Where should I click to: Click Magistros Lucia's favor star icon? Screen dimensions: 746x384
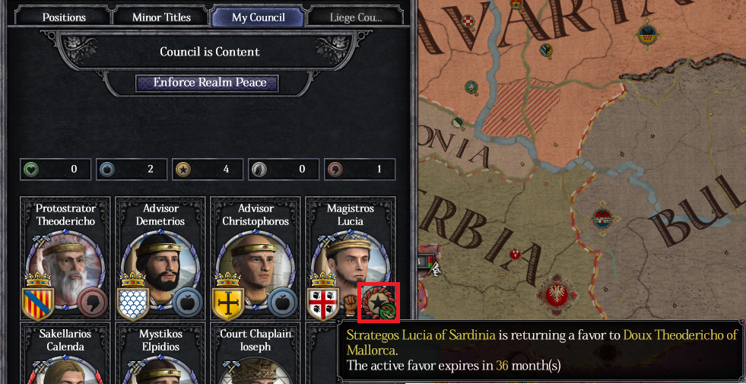[378, 303]
